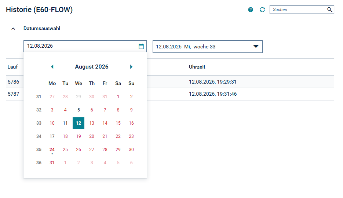Select August 23 in calendar
Viewport: 343px width, 198px height.
pos(131,136)
